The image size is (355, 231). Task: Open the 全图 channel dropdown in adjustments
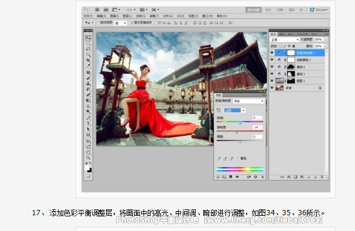coord(234,111)
